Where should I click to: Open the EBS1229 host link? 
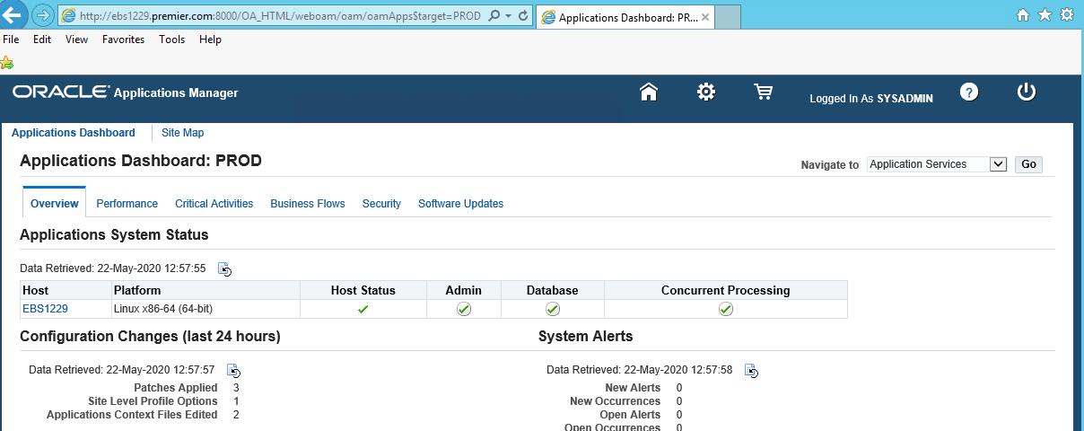[x=45, y=309]
